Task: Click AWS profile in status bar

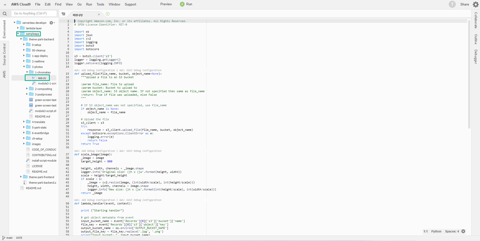Action: pyautogui.click(x=19, y=238)
